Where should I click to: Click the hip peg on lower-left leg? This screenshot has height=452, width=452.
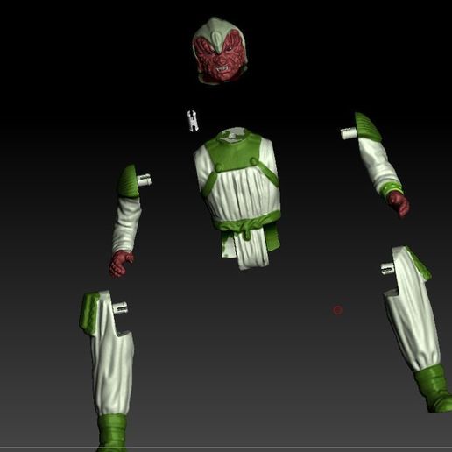[x=120, y=307]
